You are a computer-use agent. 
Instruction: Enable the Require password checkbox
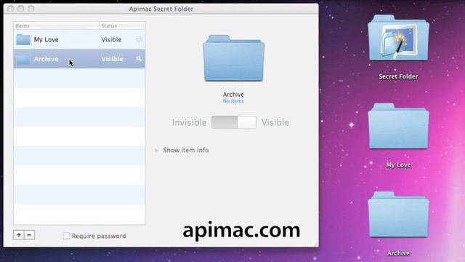[x=66, y=236]
